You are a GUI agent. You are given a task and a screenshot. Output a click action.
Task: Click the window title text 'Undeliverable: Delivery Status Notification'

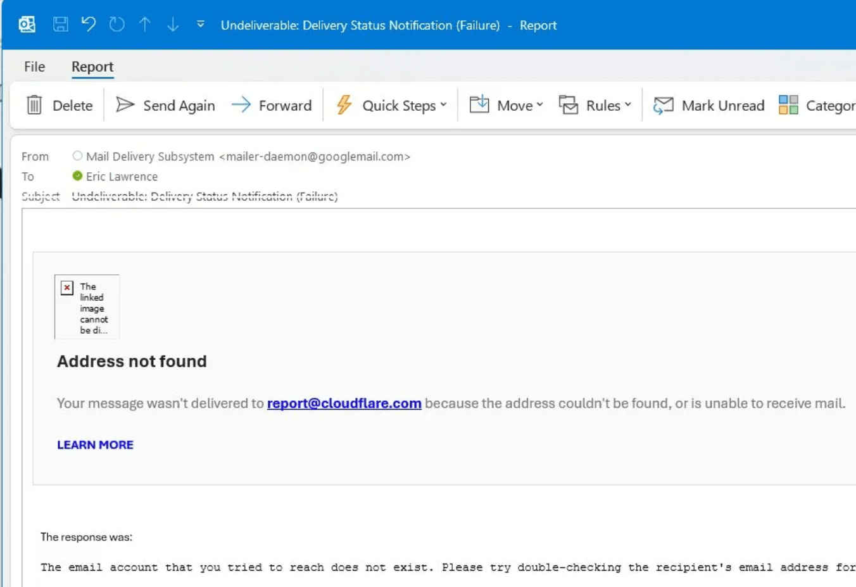click(360, 25)
